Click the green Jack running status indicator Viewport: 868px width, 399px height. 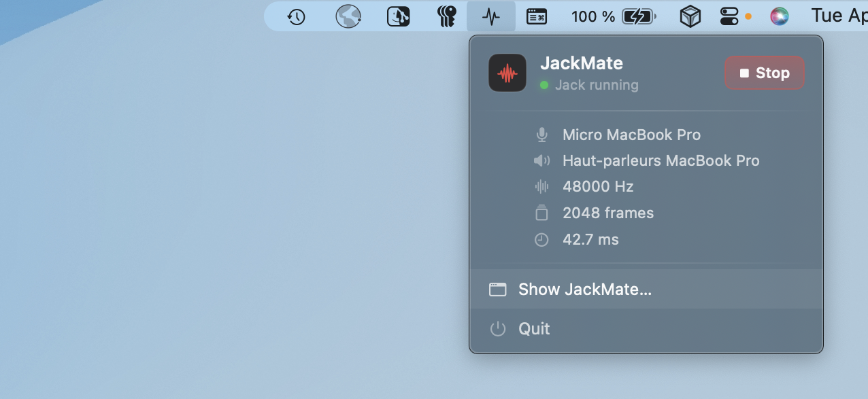[544, 86]
